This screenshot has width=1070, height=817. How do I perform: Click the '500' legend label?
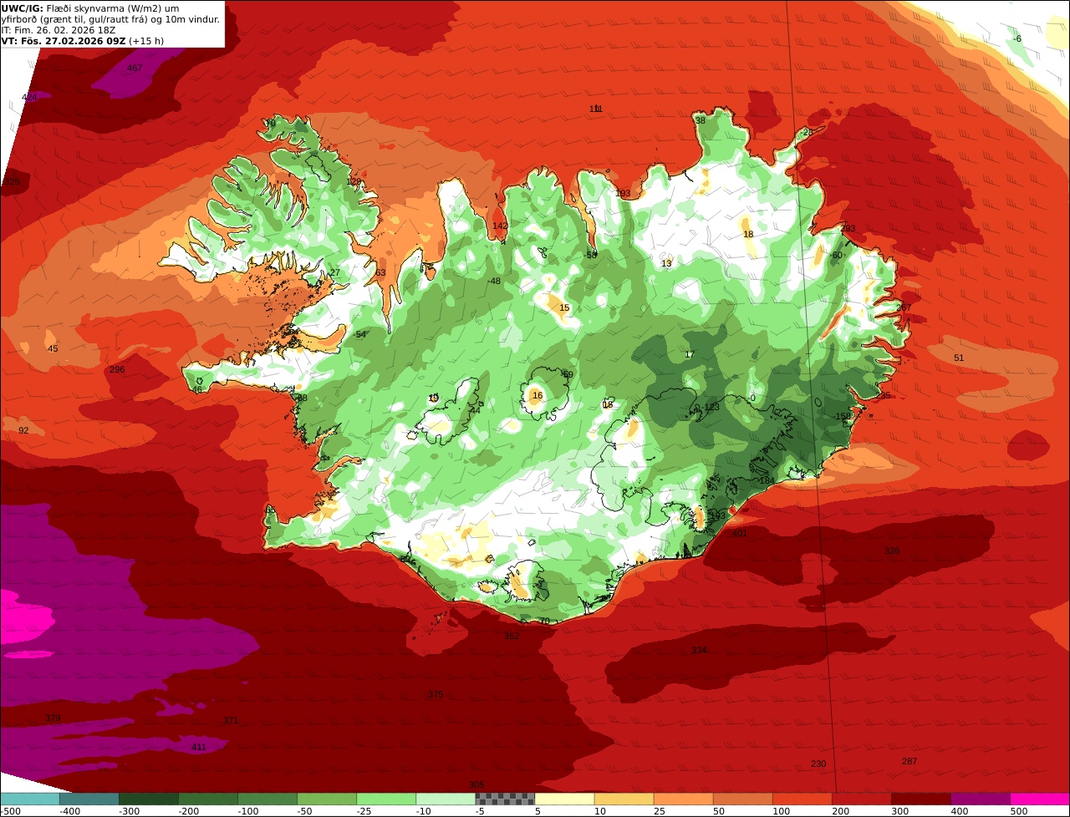coord(1018,810)
